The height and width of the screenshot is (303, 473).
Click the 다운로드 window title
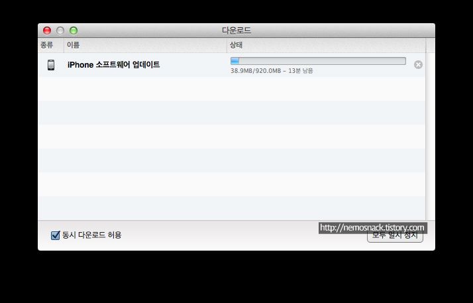[x=236, y=30]
